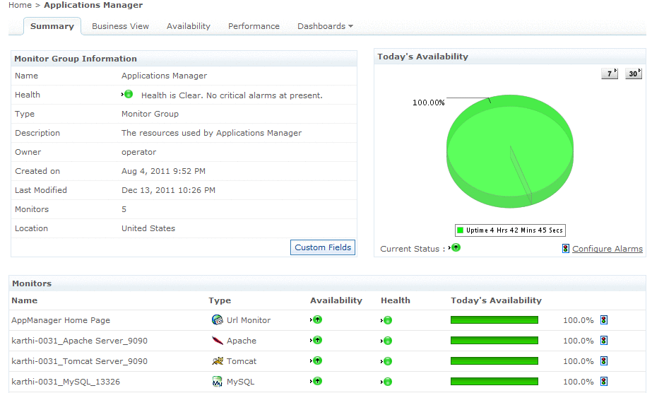Click the Configure Alarms traffic light icon

pos(566,248)
